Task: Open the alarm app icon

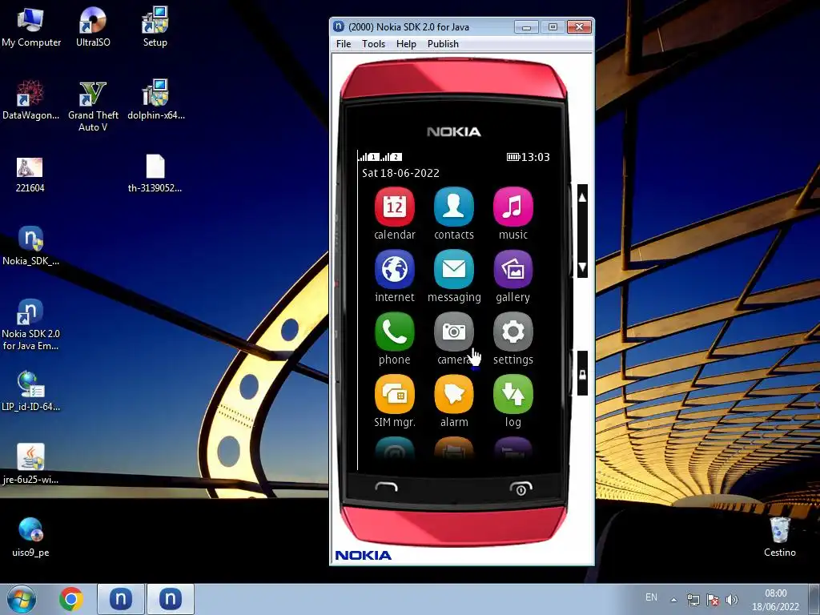Action: [453, 394]
